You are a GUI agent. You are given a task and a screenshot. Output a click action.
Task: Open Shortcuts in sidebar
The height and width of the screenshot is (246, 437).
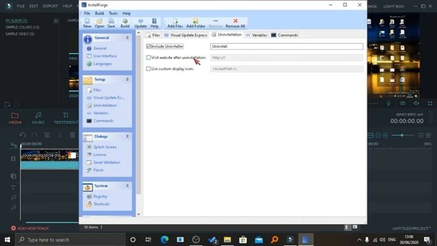pos(98,204)
